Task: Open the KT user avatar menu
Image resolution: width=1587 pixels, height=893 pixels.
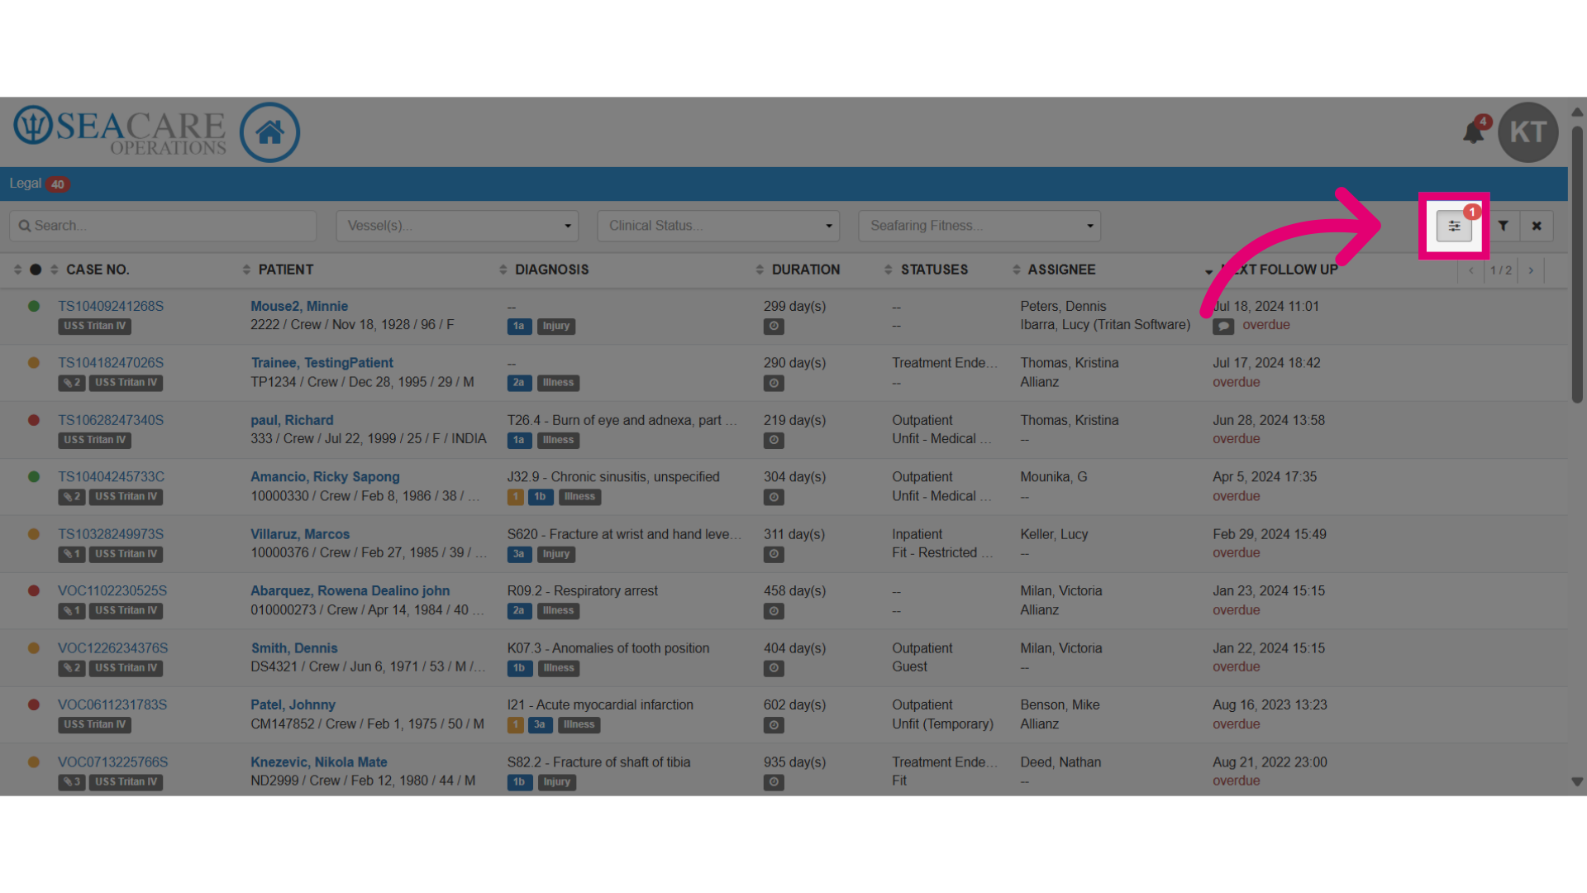Action: pyautogui.click(x=1527, y=132)
